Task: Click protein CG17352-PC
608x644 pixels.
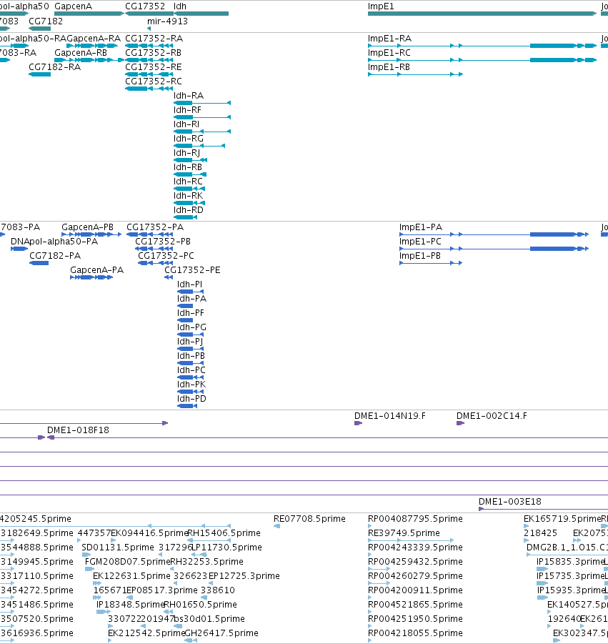Action: [166, 256]
